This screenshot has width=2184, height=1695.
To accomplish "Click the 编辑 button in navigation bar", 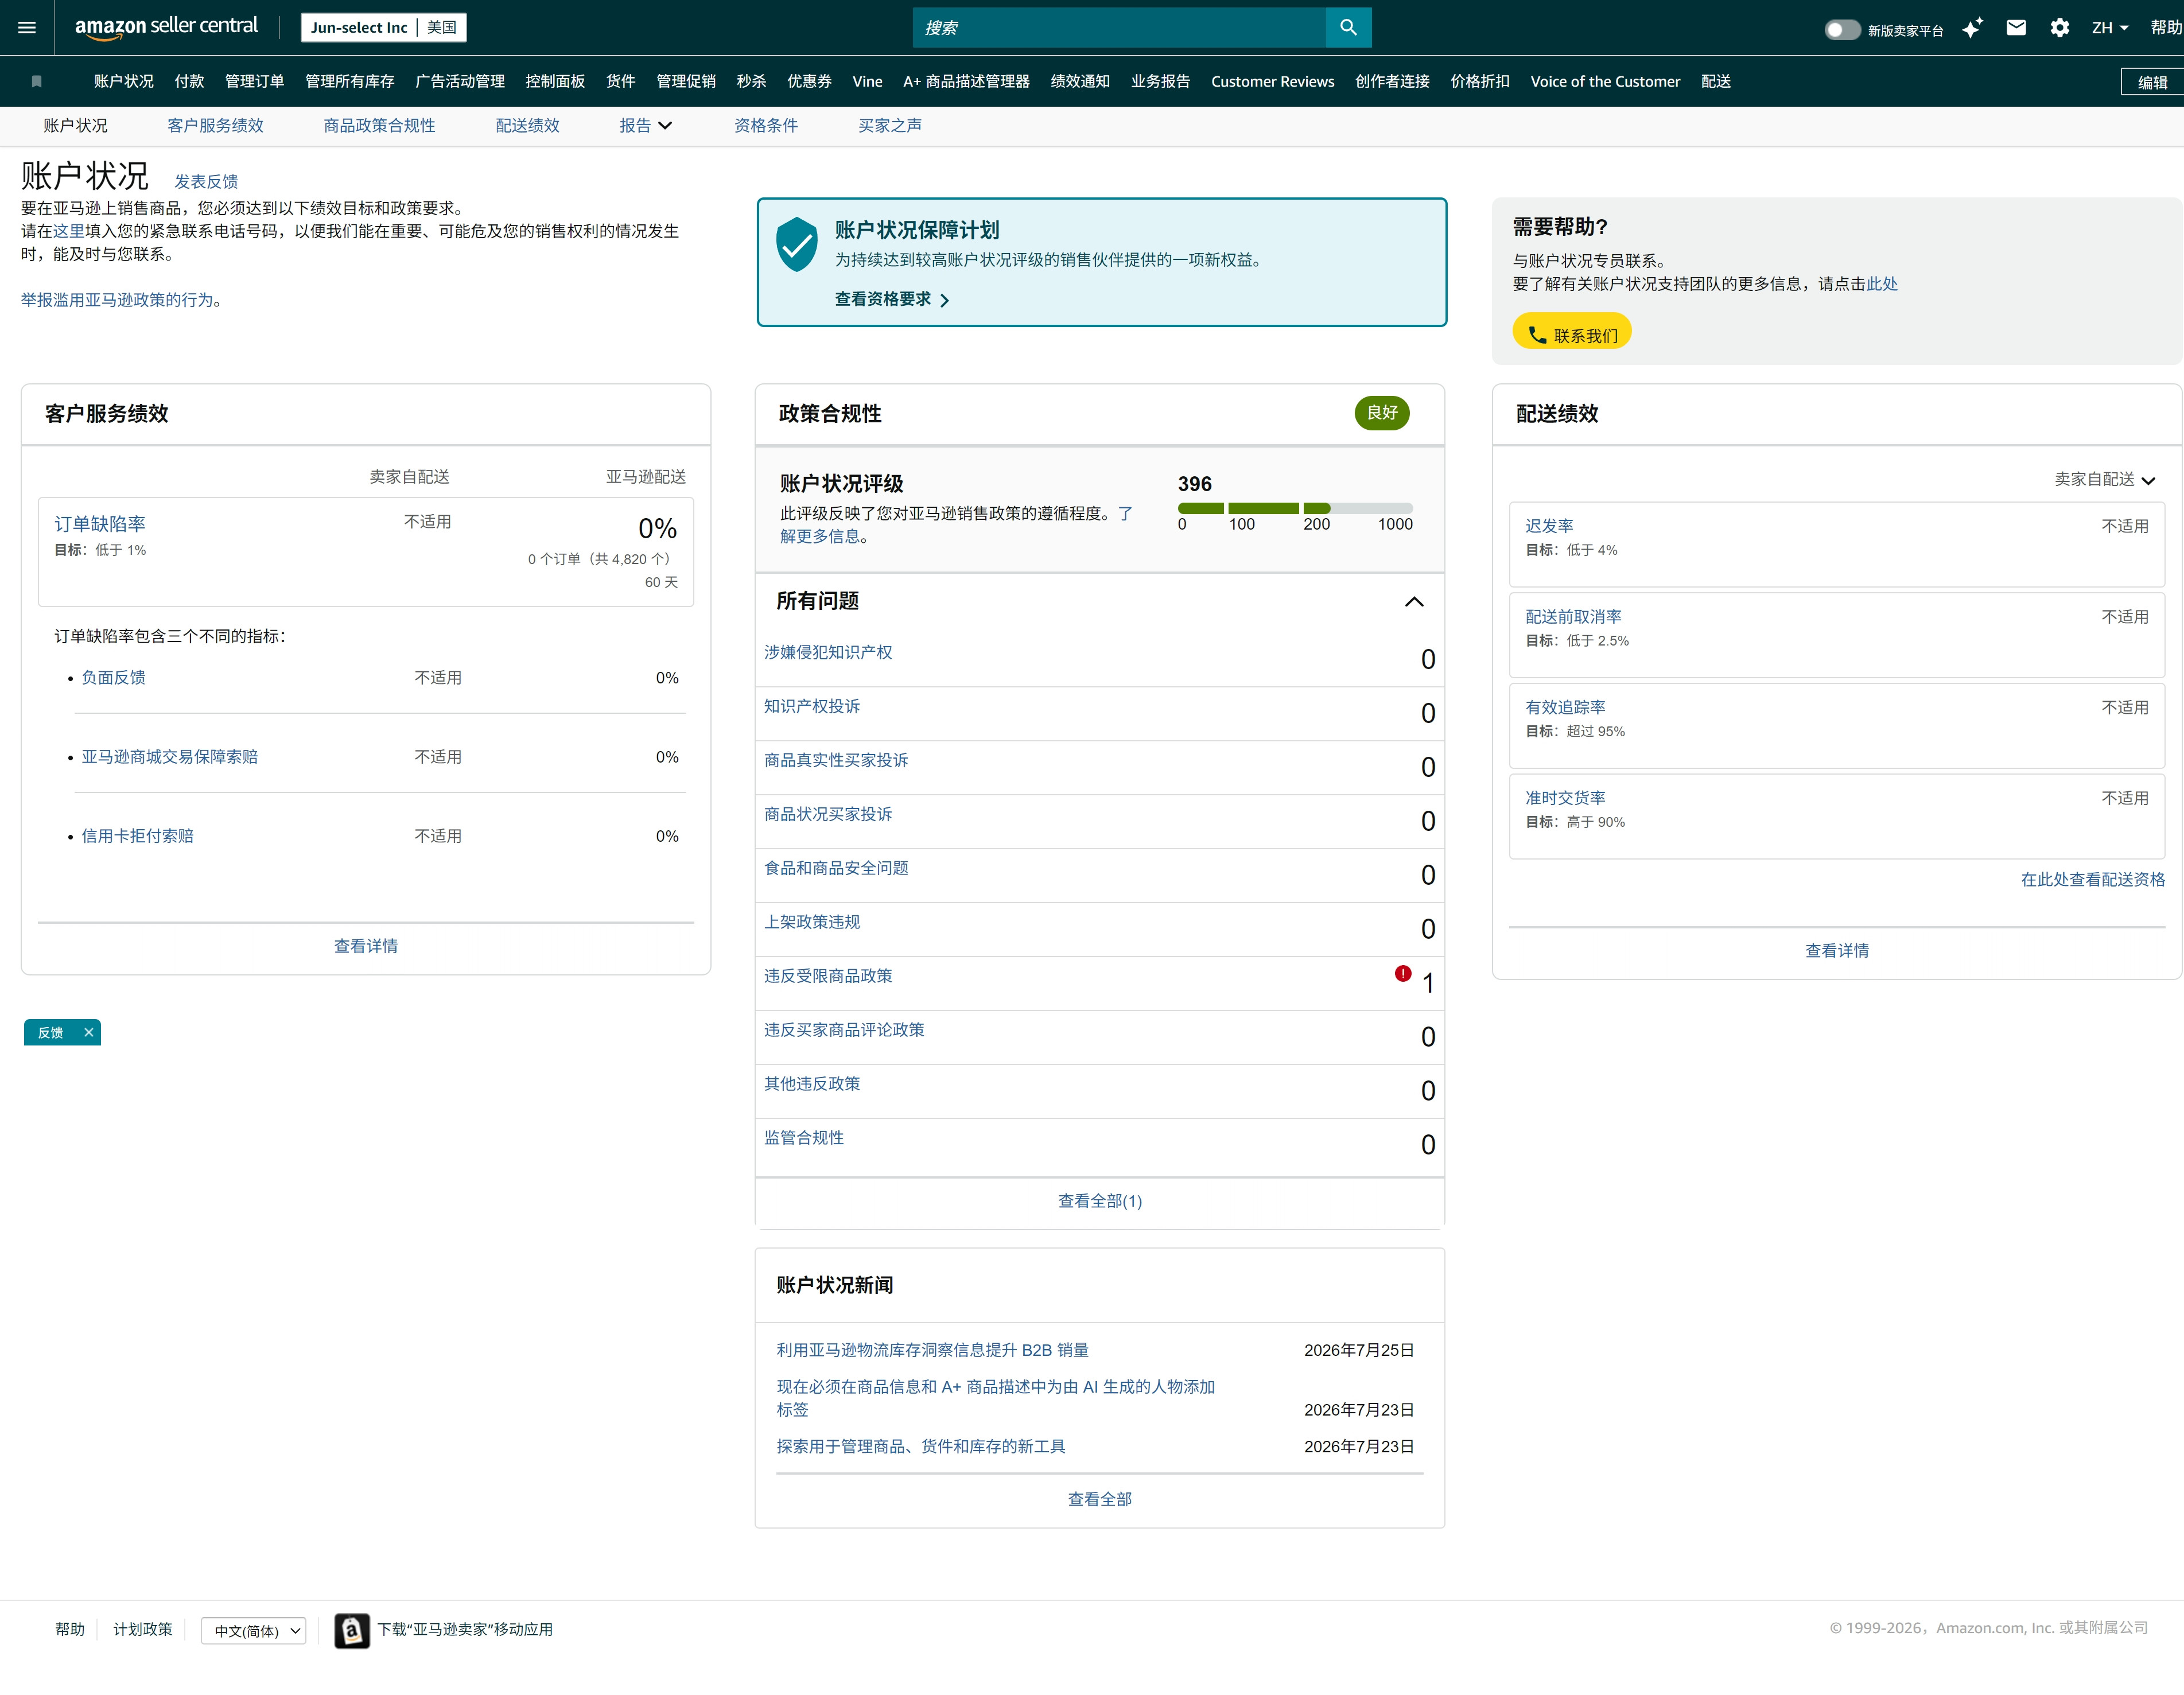I will click(2152, 82).
